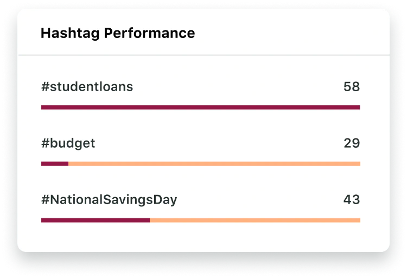Screen dimensions: 407x278
Task: Click the orange segment of #budget bar
Action: click(214, 163)
